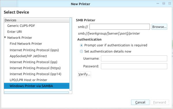Click the device list vertical scrollbar
Viewport: 173px width, 109px height.
click(71, 54)
